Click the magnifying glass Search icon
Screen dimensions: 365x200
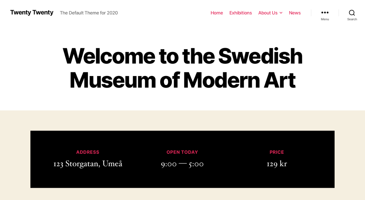(x=352, y=12)
